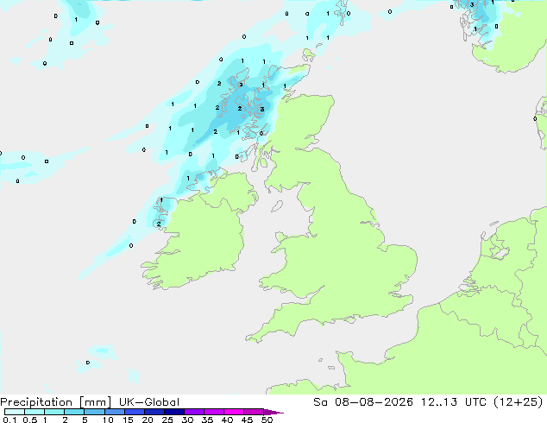Screen dimensions: 547x423
Task: Click the "2" value on Ireland's west coast
Action: tap(159, 224)
